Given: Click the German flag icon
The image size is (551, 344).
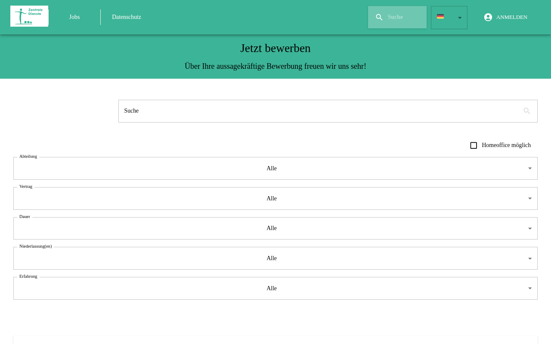Looking at the screenshot, I should coord(440,17).
